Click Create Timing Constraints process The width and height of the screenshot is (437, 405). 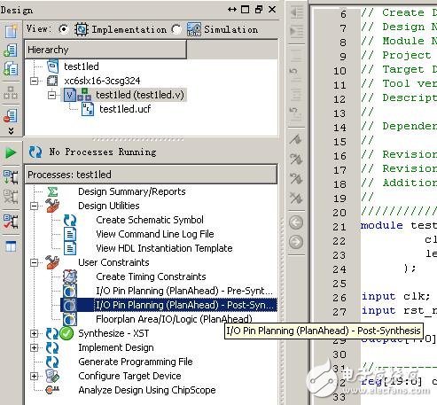(x=151, y=276)
